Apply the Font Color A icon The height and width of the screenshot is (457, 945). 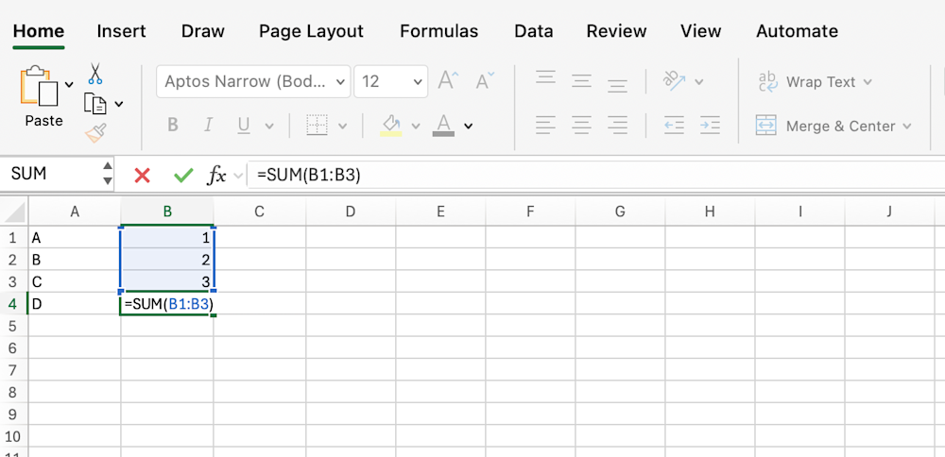click(x=443, y=126)
